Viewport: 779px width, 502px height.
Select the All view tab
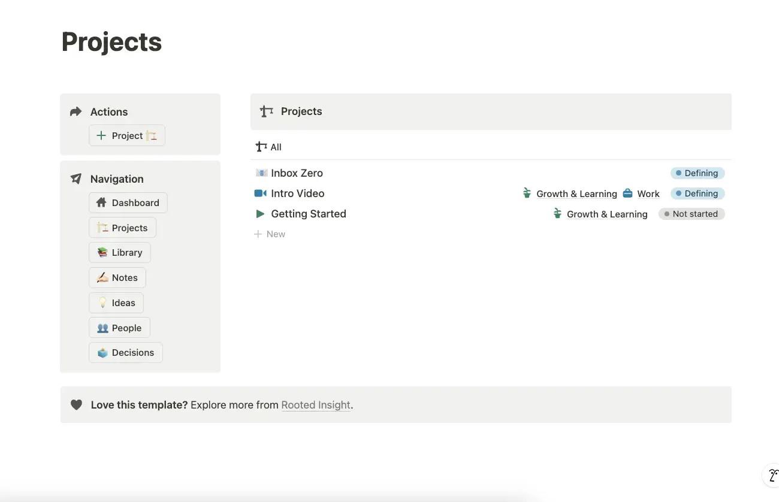tap(269, 147)
